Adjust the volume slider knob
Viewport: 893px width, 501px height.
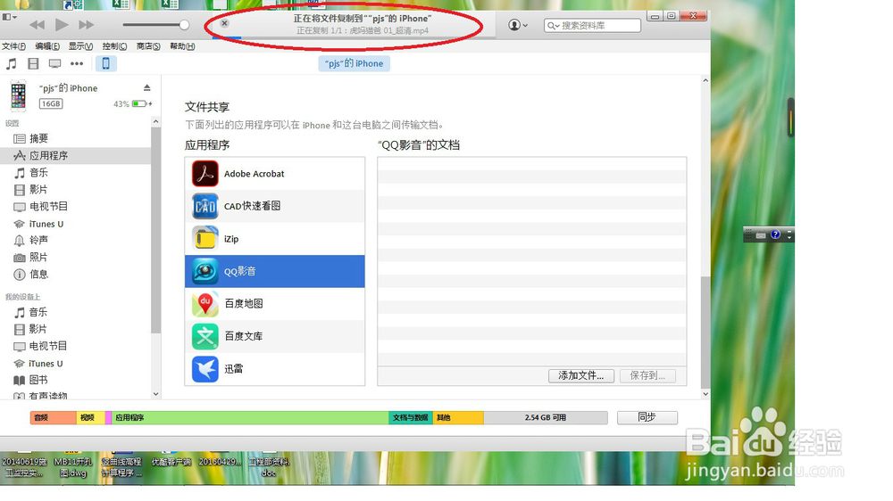[x=184, y=24]
